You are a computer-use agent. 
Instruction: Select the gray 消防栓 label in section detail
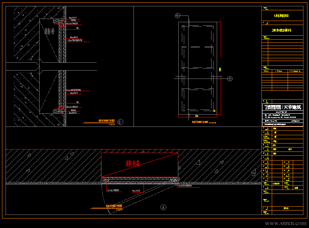tap(49, 31)
